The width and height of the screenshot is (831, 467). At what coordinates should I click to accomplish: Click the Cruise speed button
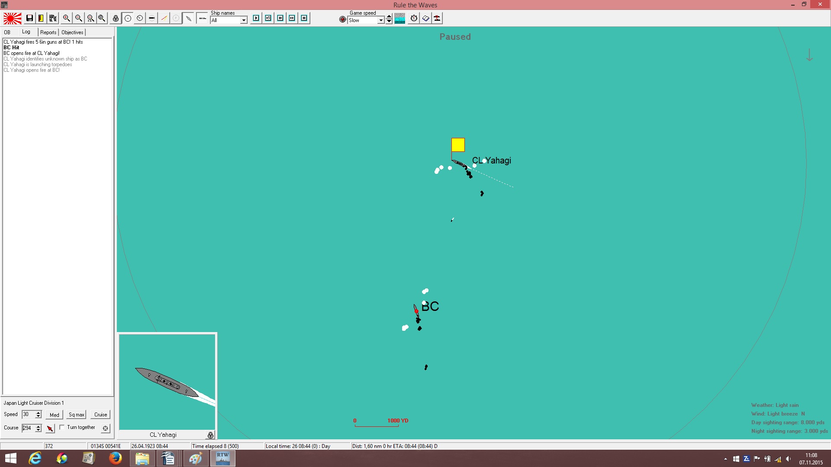tap(101, 415)
